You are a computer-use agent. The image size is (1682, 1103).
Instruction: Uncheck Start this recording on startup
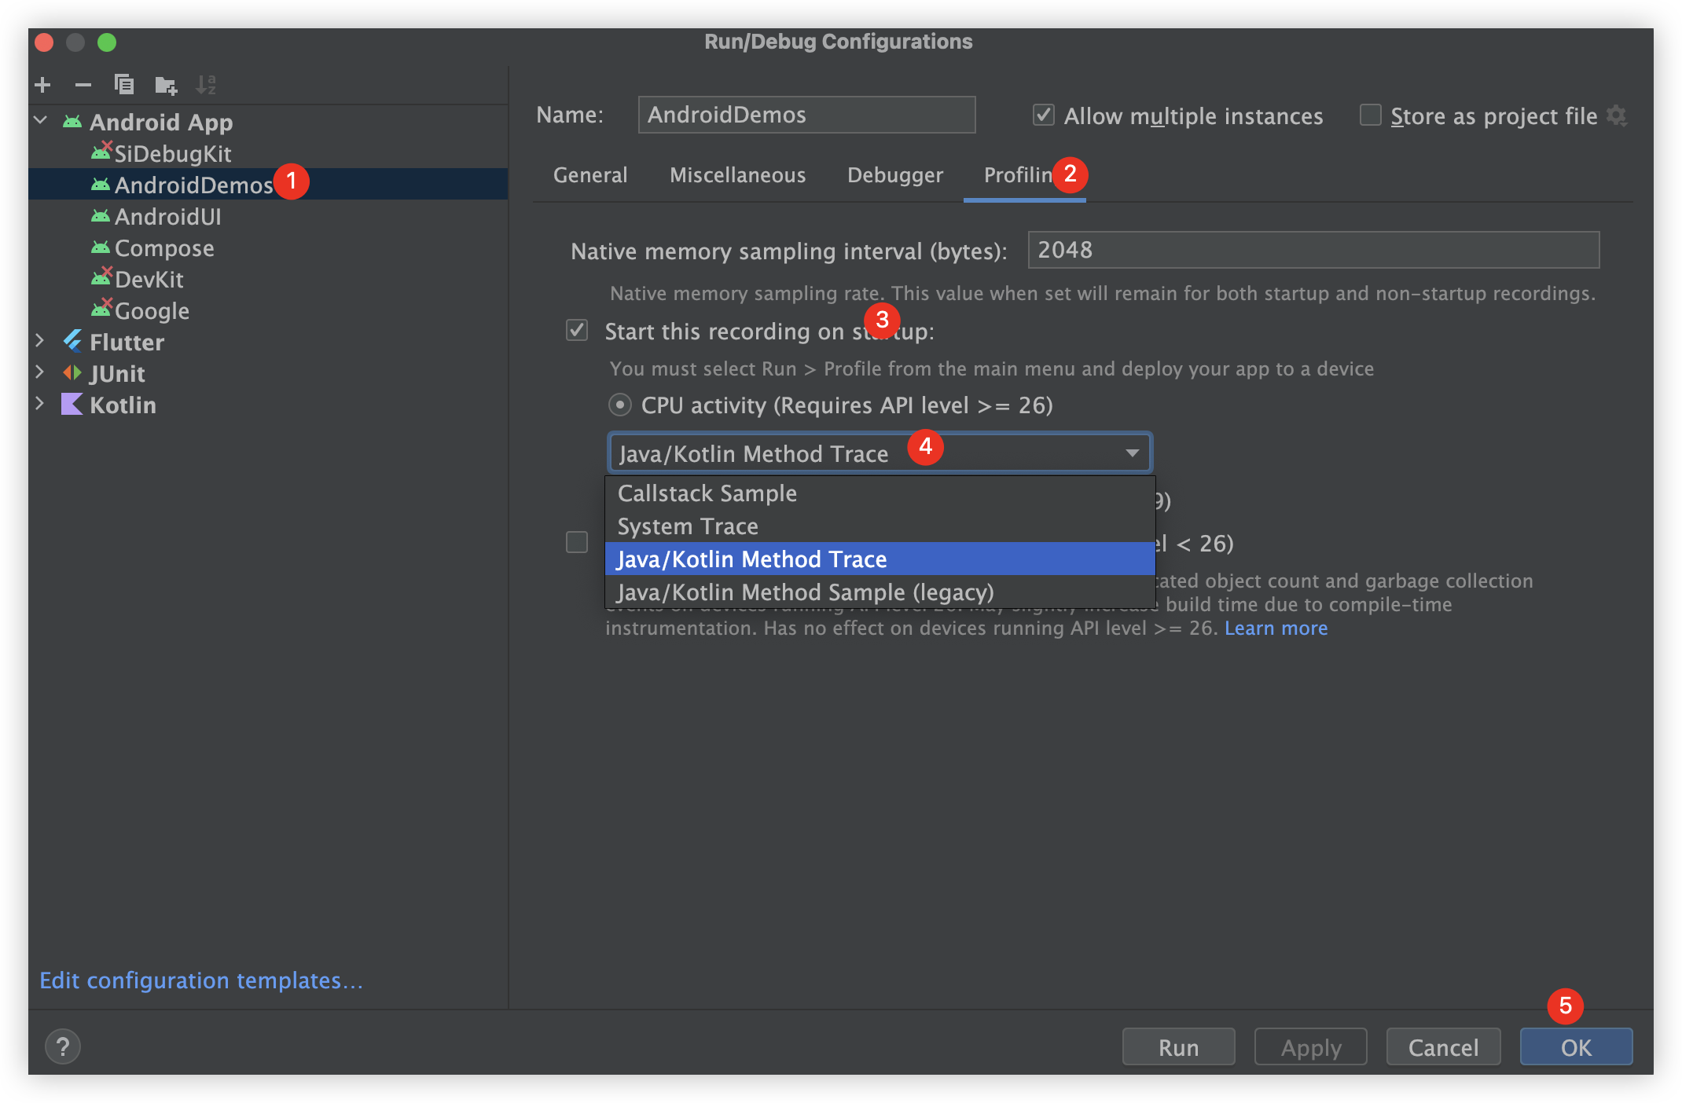[x=577, y=331]
